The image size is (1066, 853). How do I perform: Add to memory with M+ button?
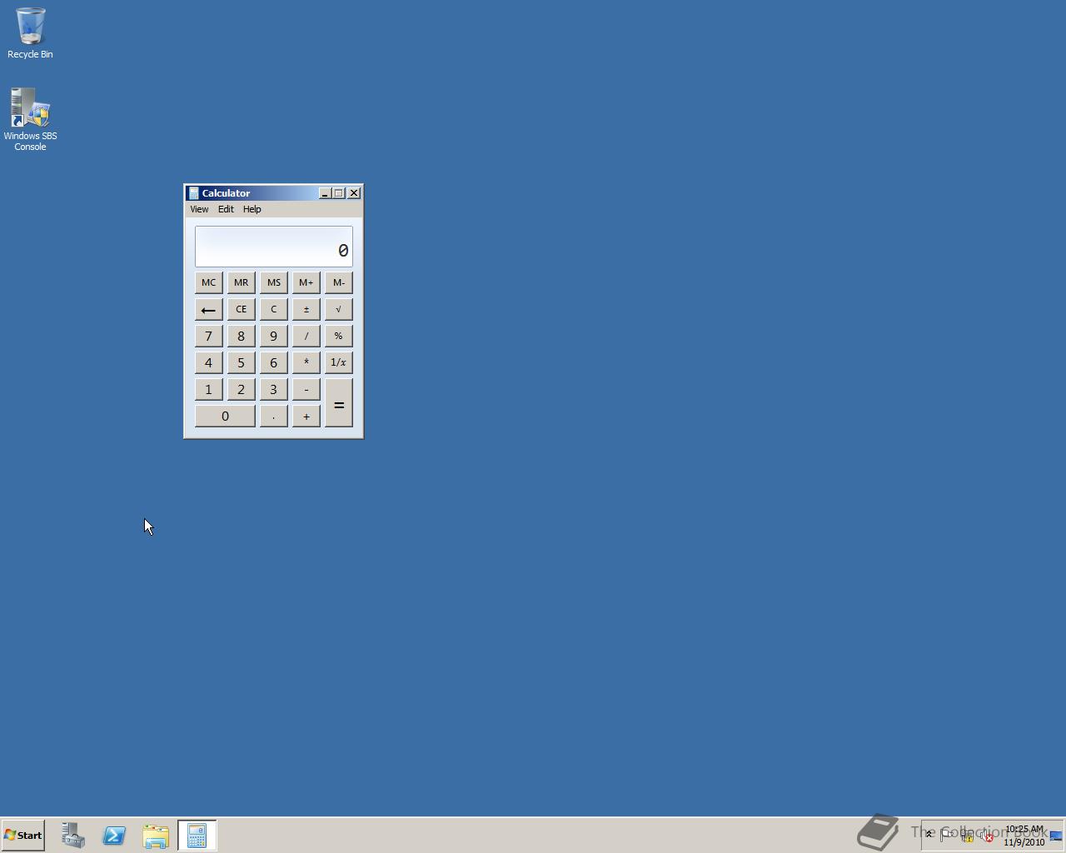(x=306, y=282)
